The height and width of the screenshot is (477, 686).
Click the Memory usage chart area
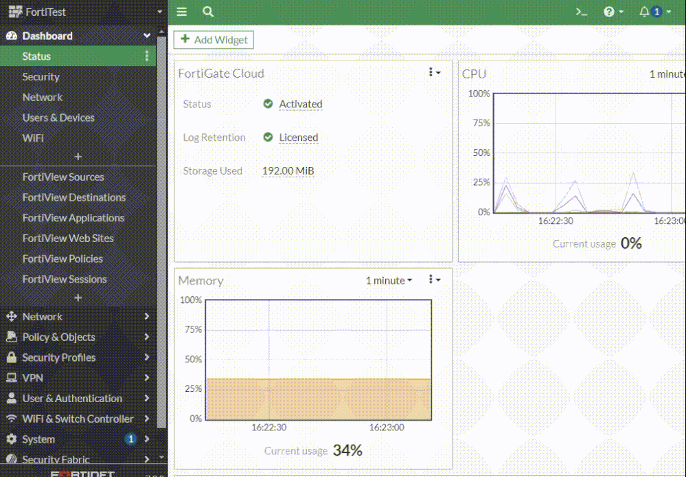tap(319, 360)
